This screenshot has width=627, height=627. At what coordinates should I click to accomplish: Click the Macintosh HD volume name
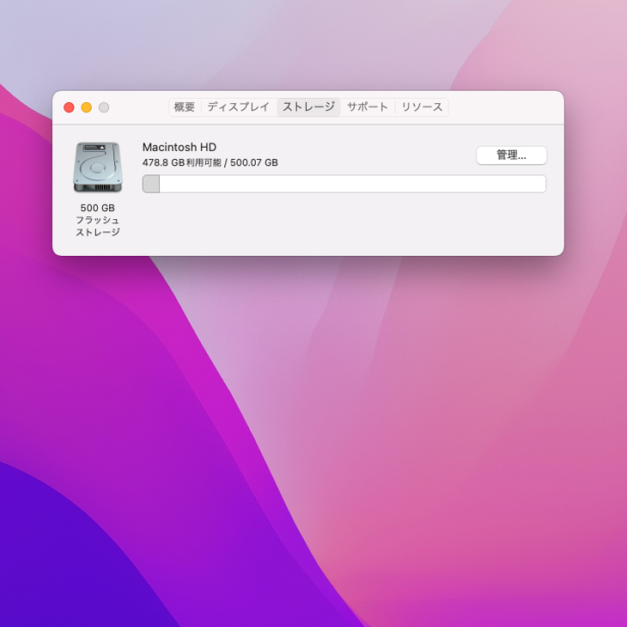pyautogui.click(x=180, y=147)
